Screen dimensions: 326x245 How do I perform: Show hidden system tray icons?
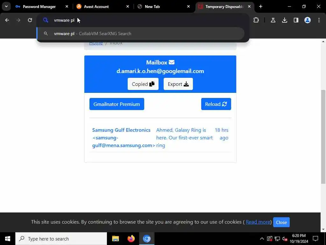(262, 239)
